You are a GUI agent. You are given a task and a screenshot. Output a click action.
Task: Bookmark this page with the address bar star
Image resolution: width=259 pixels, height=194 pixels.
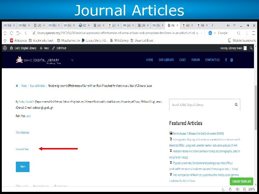197,33
